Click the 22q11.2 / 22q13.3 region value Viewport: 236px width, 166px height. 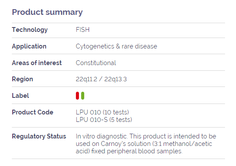[x=101, y=79]
